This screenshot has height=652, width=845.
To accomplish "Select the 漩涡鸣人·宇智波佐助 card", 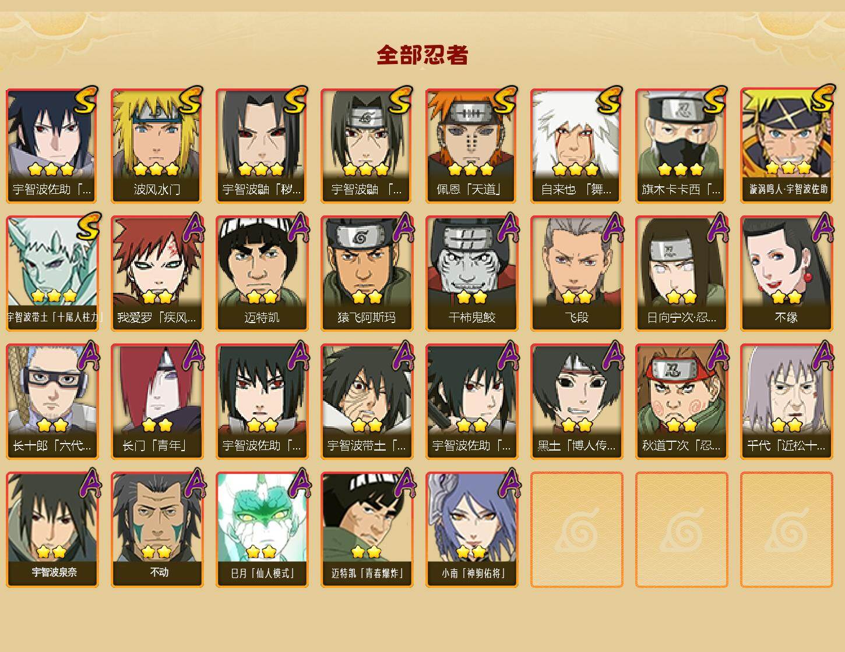I will [x=786, y=146].
